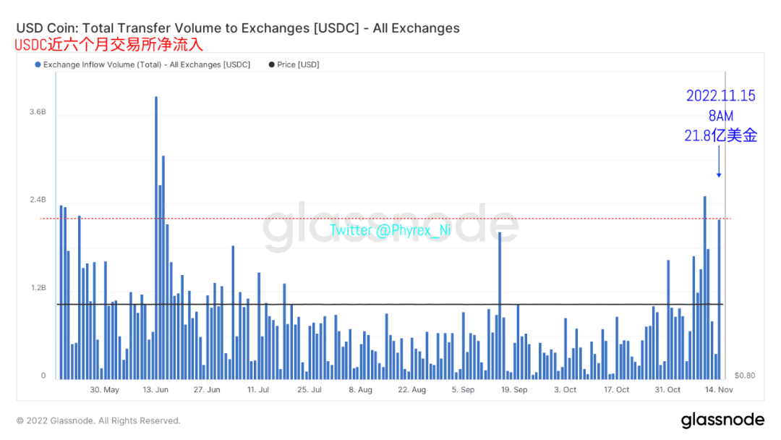Click the © 2022 Glassnode copyright text
The image size is (781, 440).
[x=98, y=420]
